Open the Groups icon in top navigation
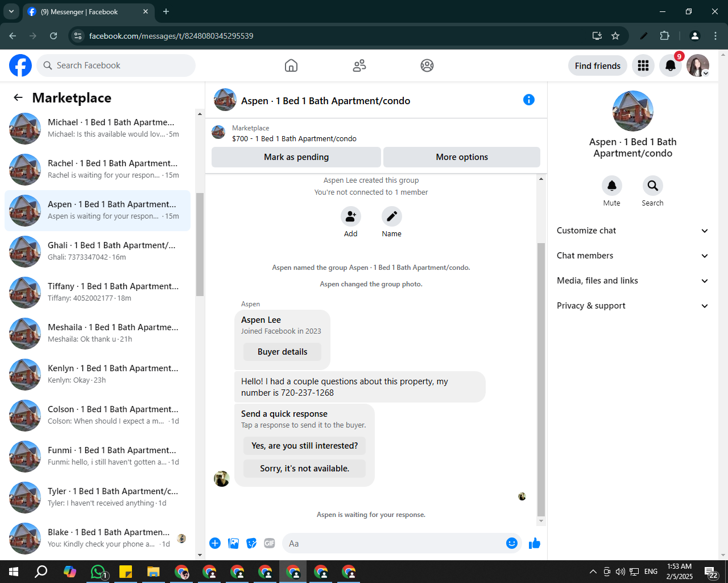This screenshot has width=728, height=583. (427, 65)
